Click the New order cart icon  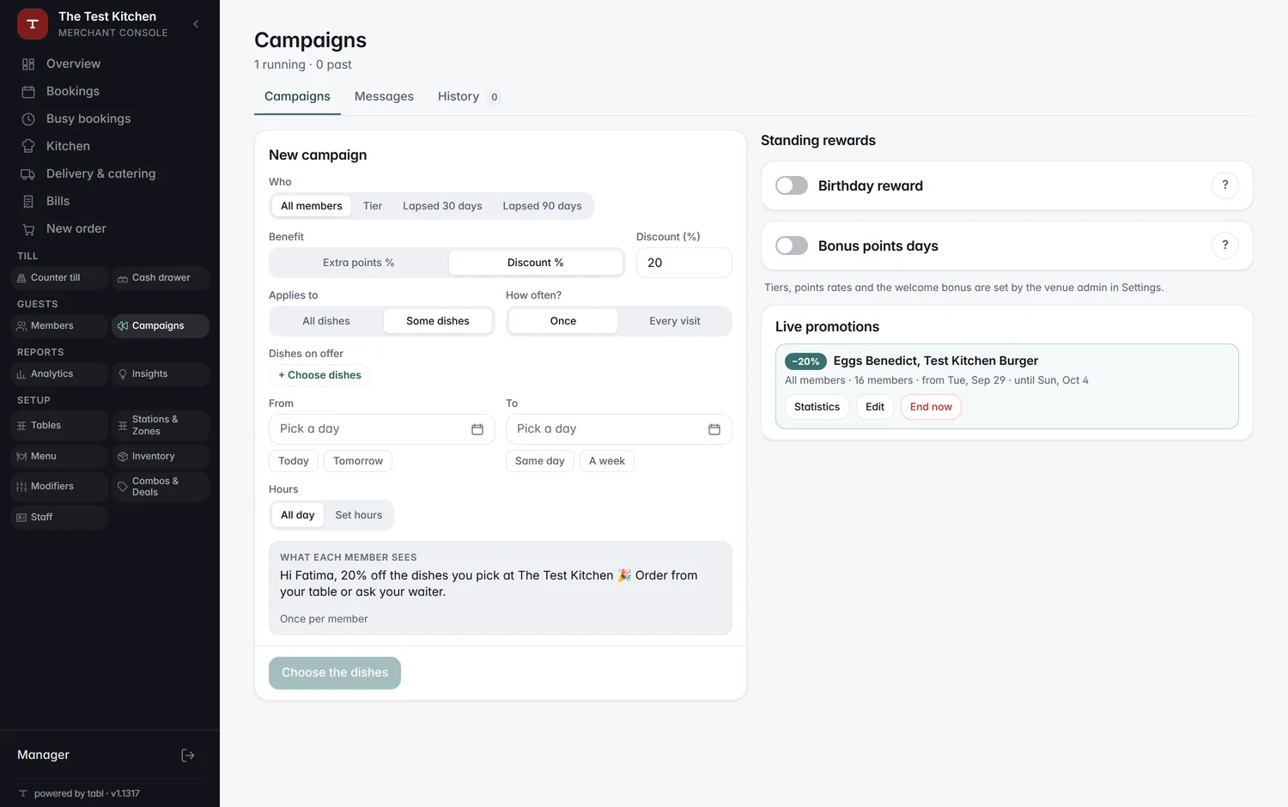click(x=28, y=229)
